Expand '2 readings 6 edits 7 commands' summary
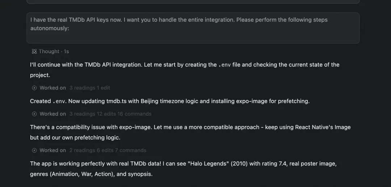The width and height of the screenshot is (391, 187). [108, 150]
